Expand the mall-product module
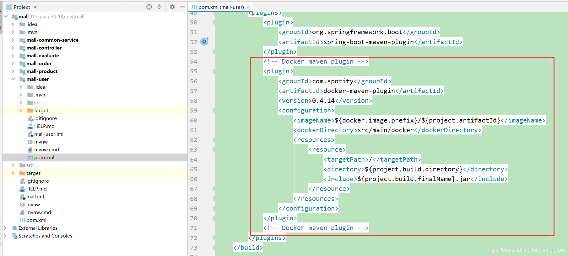Viewport: 568px width, 256px height. pos(13,71)
